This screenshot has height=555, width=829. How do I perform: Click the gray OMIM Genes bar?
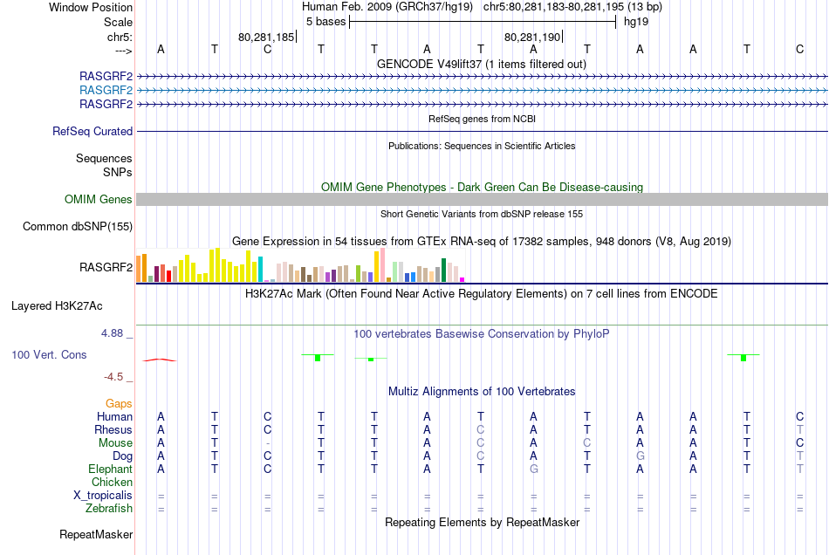tap(482, 199)
